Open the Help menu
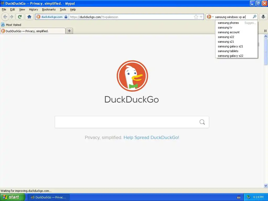This screenshot has height=201, width=268. point(73,9)
